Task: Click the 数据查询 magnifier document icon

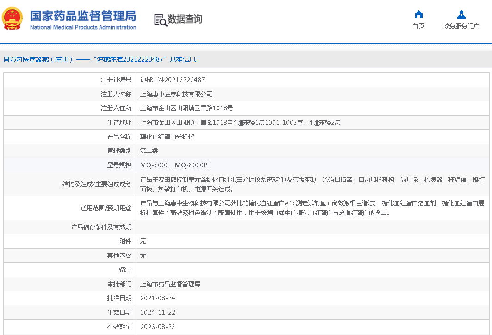Action: (160, 20)
